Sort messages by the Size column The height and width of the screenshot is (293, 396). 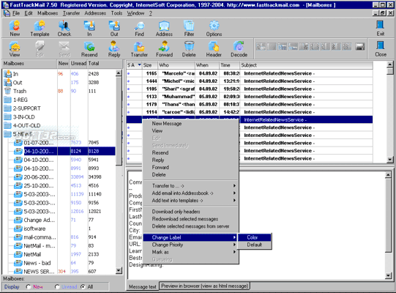149,65
